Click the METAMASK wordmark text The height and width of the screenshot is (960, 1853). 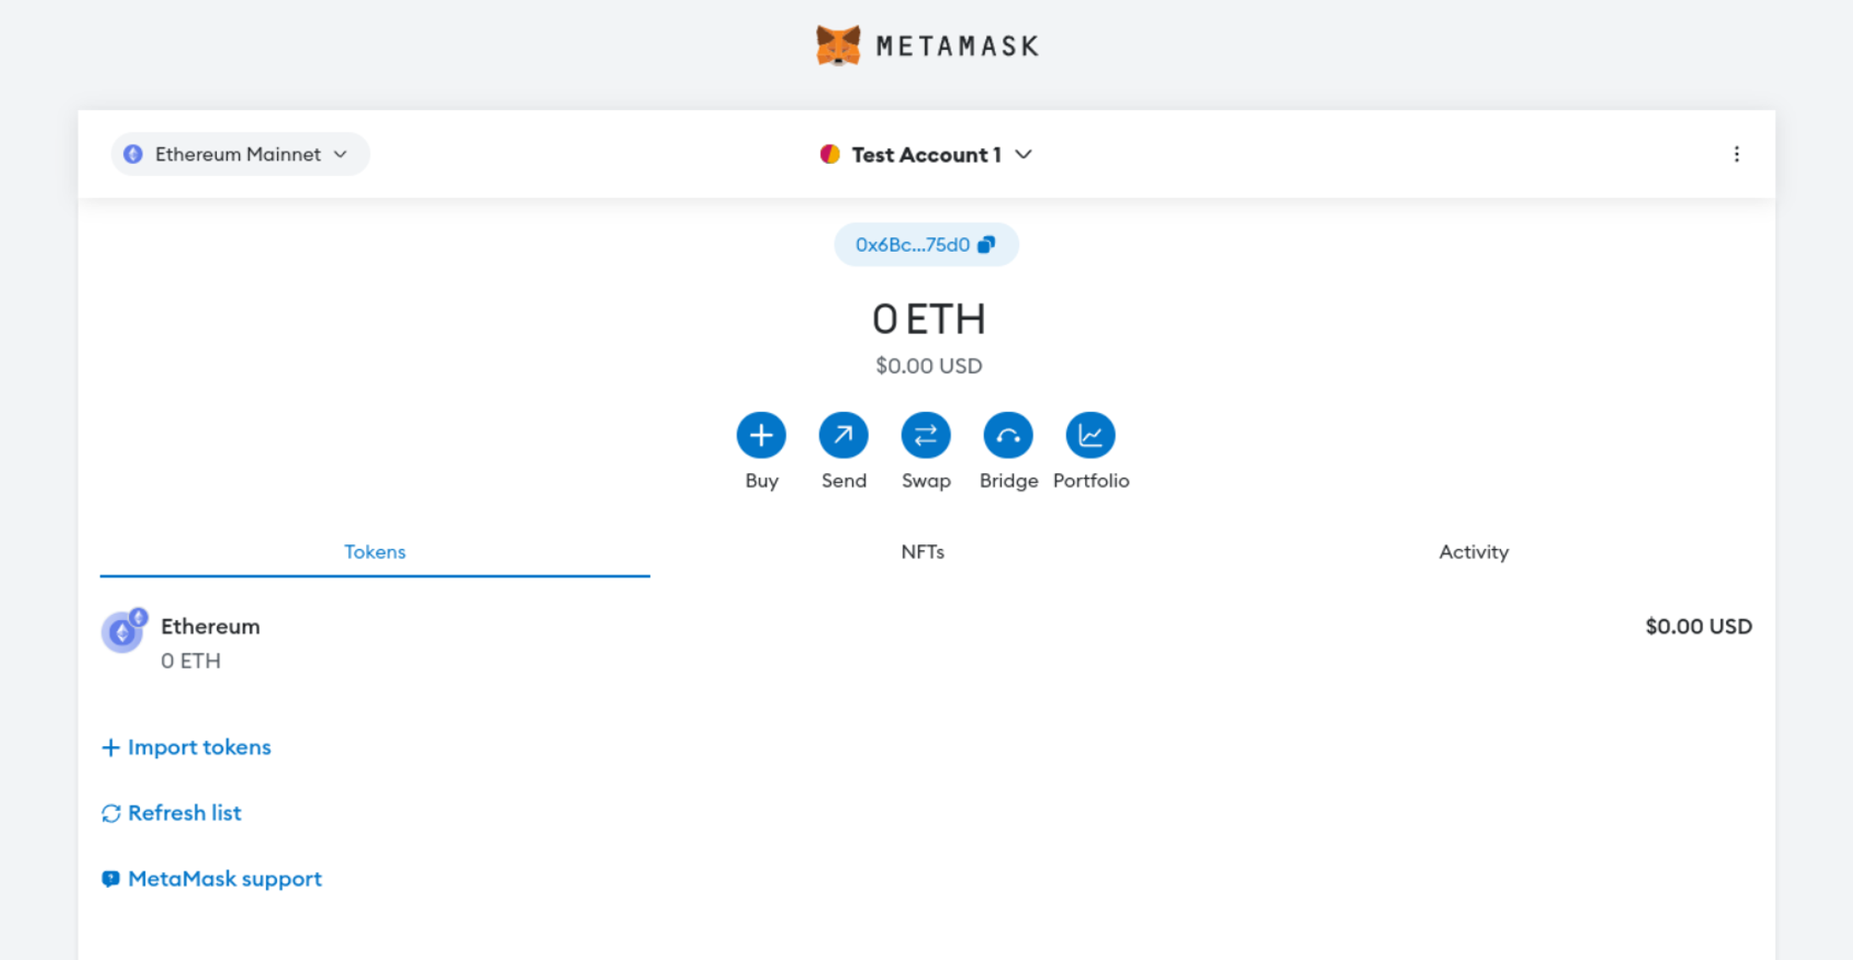point(957,46)
